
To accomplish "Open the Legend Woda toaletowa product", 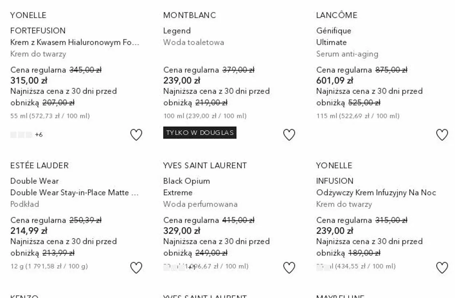I will tap(177, 31).
